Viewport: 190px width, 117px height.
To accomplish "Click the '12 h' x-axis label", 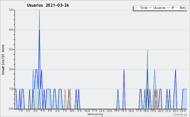I will click(x=102, y=111).
